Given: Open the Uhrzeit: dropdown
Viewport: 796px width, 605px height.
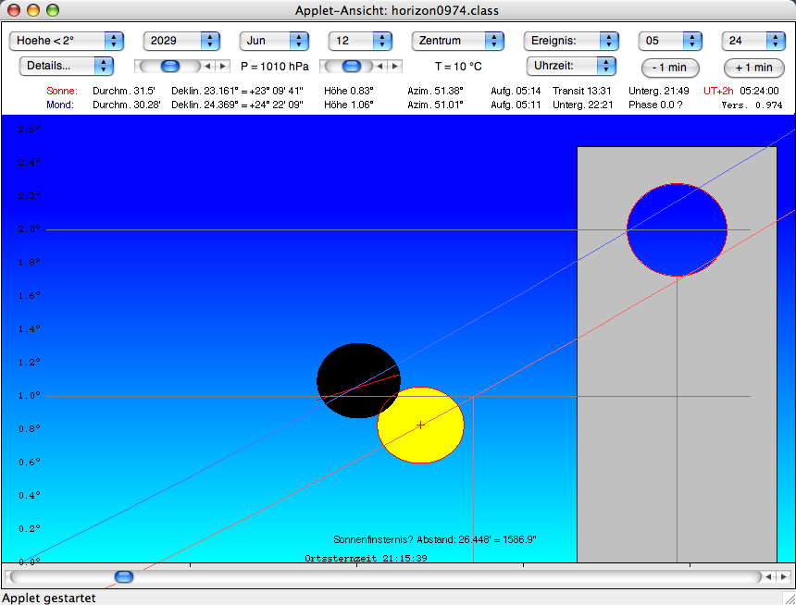Looking at the screenshot, I should tap(571, 66).
